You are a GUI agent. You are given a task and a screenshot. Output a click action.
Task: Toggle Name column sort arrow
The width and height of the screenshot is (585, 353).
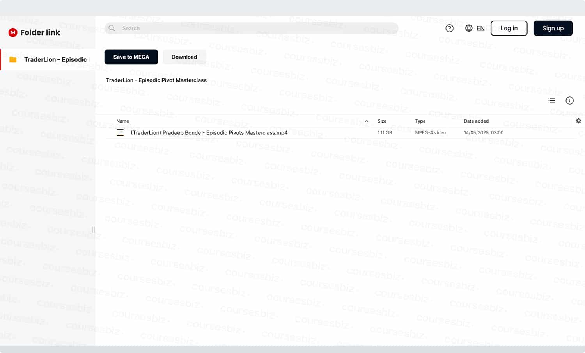367,121
